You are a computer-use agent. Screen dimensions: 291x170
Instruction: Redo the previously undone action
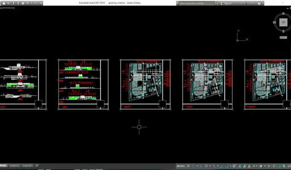[x=35, y=3]
